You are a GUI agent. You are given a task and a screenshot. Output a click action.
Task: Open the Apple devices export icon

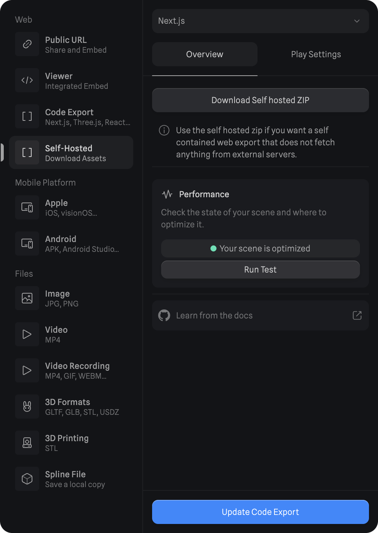pos(27,207)
